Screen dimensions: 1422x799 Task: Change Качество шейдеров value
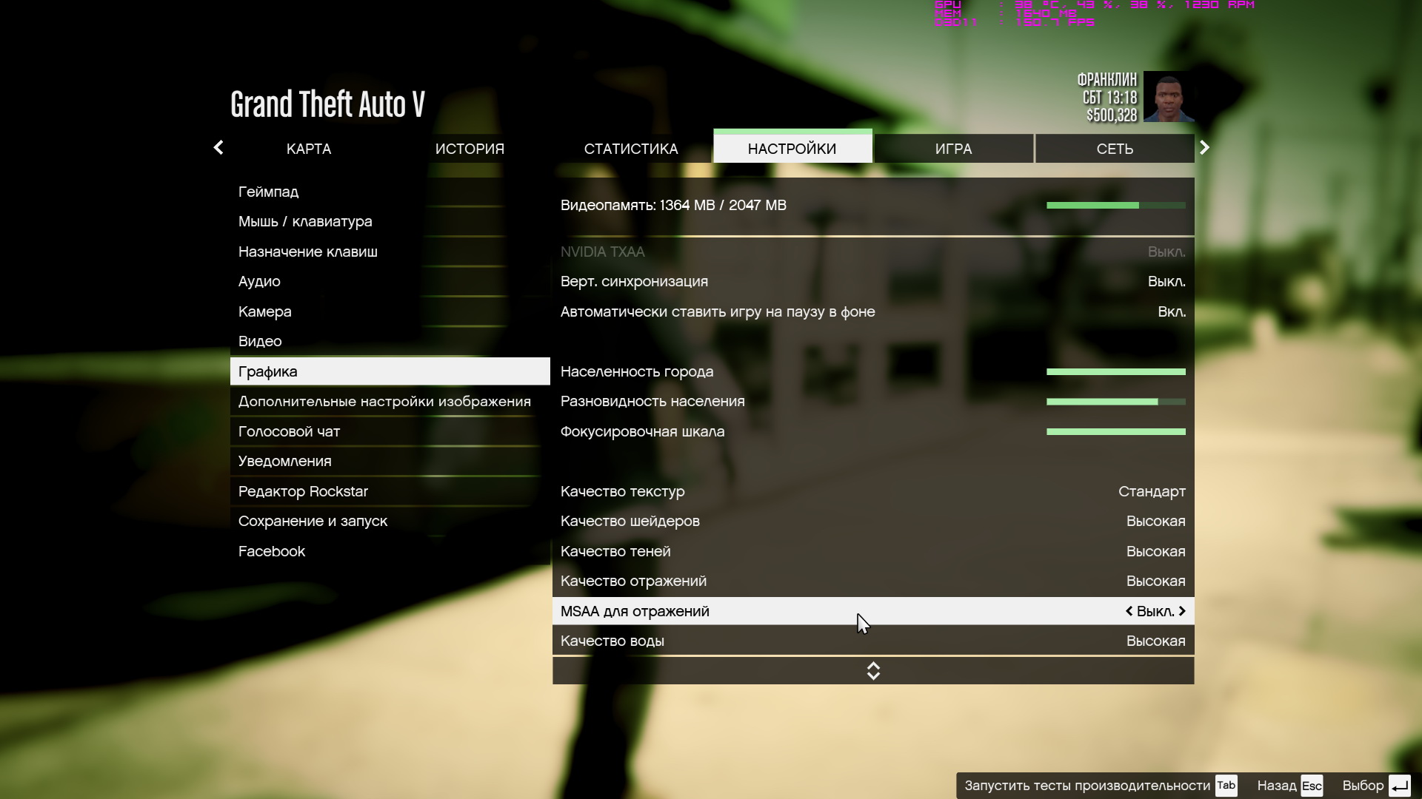point(1155,522)
